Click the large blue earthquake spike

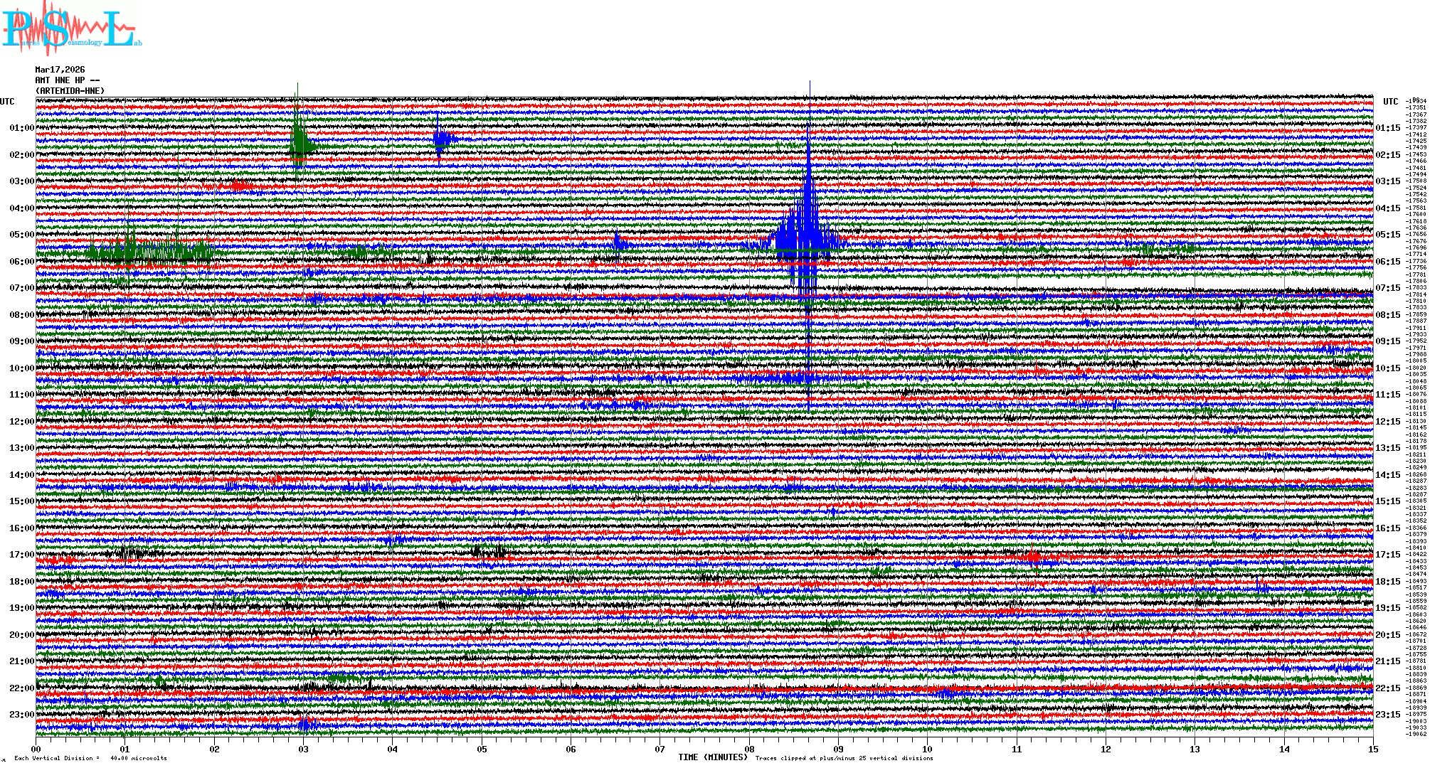pos(807,235)
